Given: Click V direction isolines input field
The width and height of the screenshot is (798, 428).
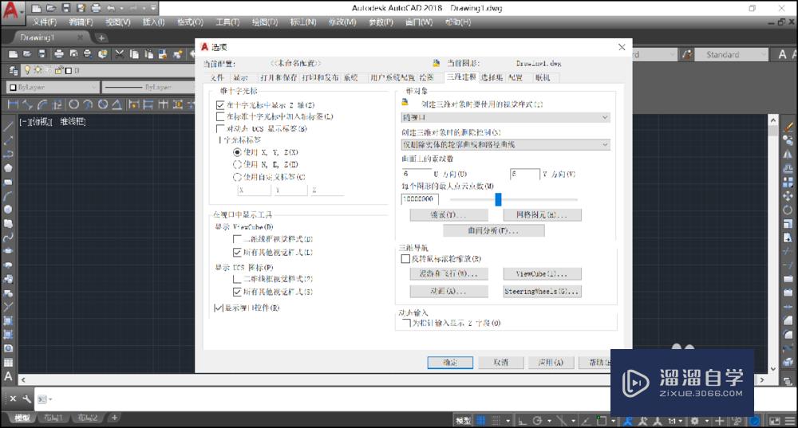Looking at the screenshot, I should point(525,174).
